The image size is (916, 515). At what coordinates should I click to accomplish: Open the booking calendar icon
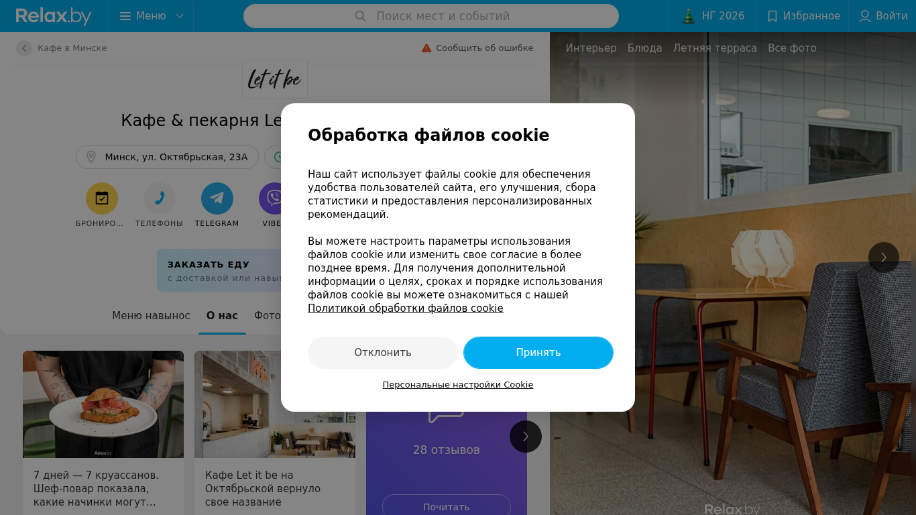coord(102,198)
